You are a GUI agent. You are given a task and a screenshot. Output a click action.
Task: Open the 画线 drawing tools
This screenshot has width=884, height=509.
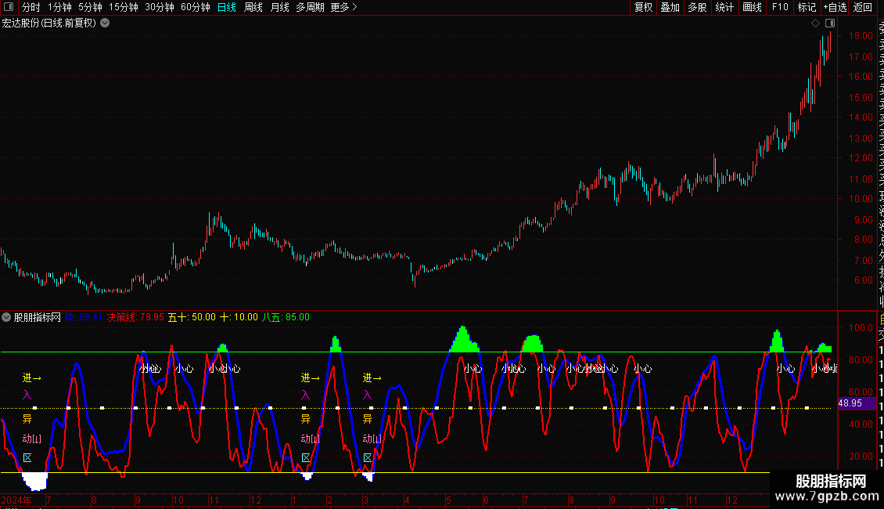tap(752, 7)
